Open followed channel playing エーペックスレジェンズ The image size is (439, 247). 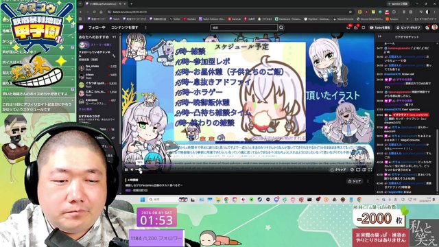[97, 102]
